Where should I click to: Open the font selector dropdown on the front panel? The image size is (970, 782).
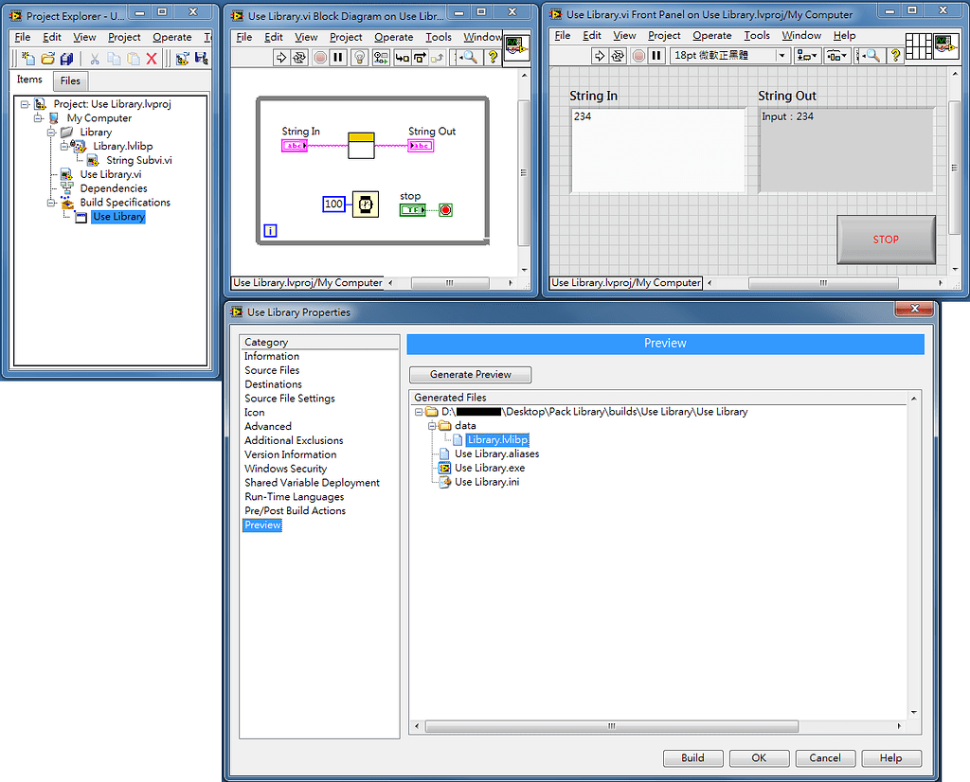(780, 55)
